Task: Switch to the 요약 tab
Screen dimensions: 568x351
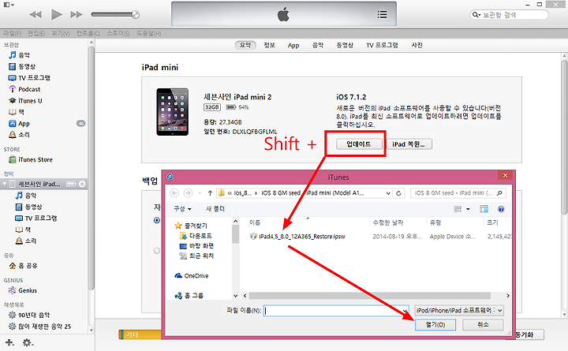Action: coord(245,45)
